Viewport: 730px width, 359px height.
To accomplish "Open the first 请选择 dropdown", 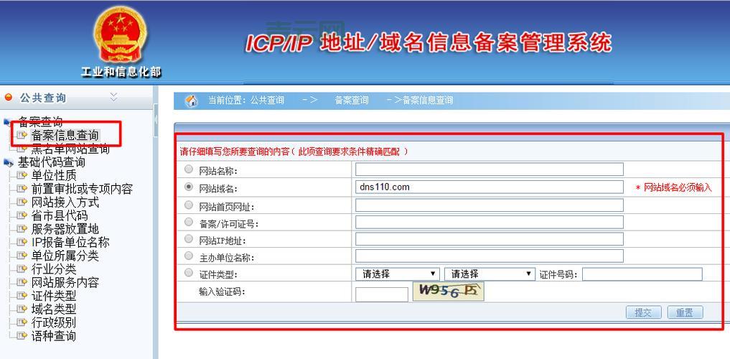I will (x=398, y=274).
